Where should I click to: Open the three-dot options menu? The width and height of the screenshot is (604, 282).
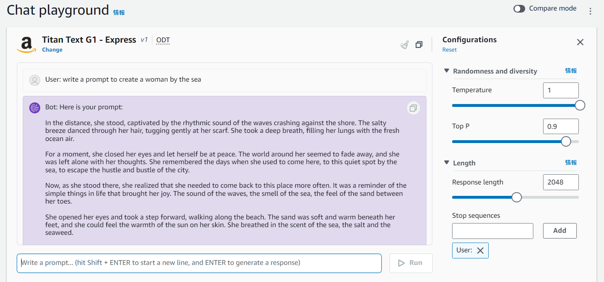[591, 11]
